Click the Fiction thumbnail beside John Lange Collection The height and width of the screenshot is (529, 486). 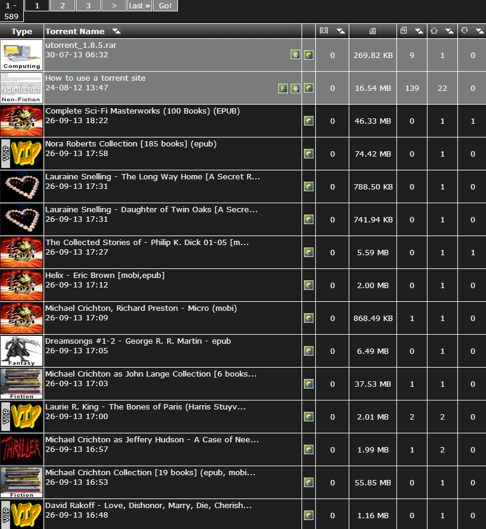pos(21,384)
